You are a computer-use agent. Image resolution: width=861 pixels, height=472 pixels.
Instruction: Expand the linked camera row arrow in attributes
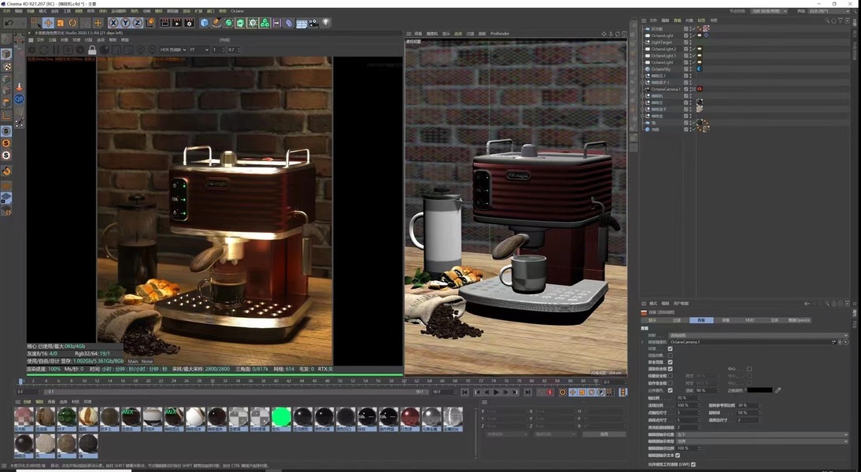pyautogui.click(x=642, y=342)
